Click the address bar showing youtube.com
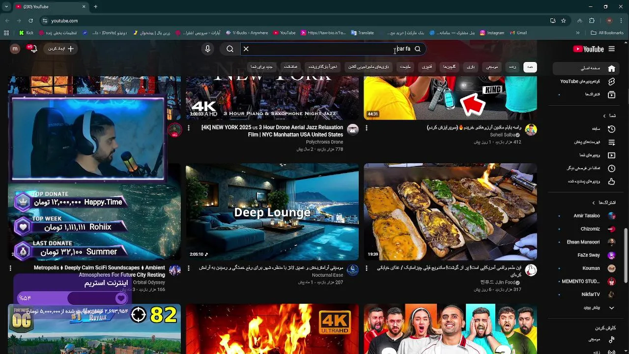The image size is (629, 354). pos(295,21)
